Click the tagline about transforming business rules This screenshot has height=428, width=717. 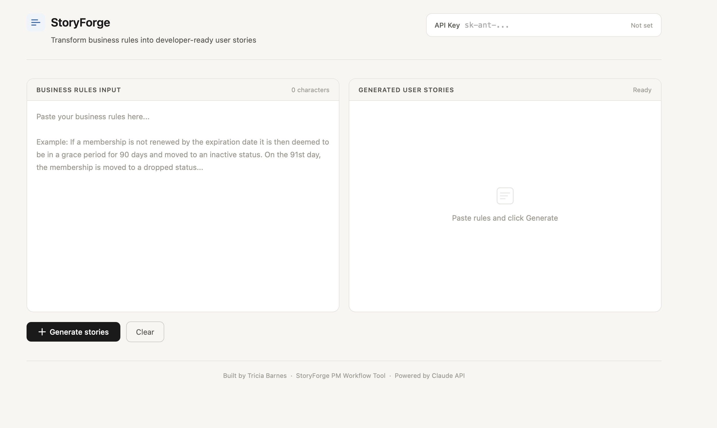click(154, 40)
